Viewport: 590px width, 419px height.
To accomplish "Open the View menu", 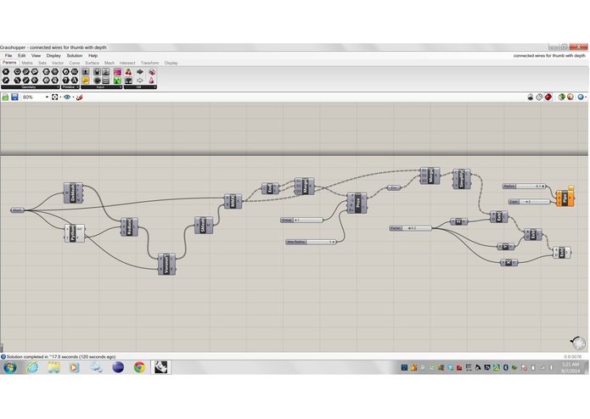I will [37, 55].
